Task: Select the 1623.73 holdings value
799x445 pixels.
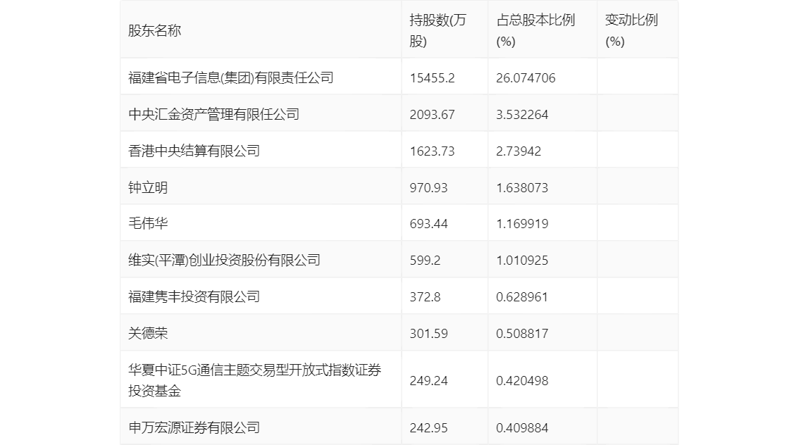Action: [x=432, y=151]
